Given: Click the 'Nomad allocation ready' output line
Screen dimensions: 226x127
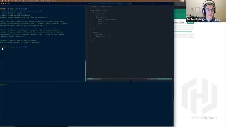Looking at the screenshot, I should 11,13.
